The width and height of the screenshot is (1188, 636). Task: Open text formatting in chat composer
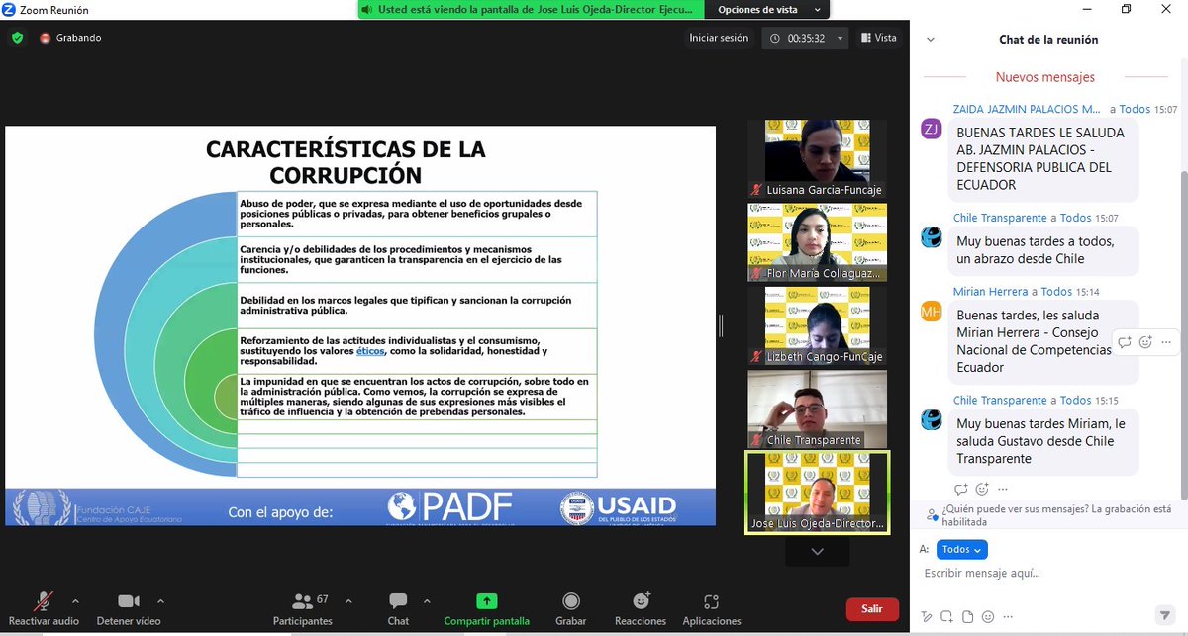coord(928,617)
